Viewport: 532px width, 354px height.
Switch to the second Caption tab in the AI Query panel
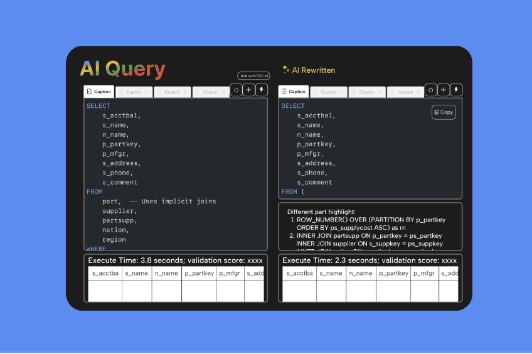pos(134,92)
